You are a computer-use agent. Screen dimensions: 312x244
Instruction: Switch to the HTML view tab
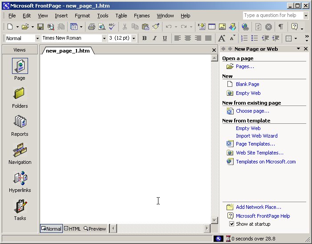73,229
